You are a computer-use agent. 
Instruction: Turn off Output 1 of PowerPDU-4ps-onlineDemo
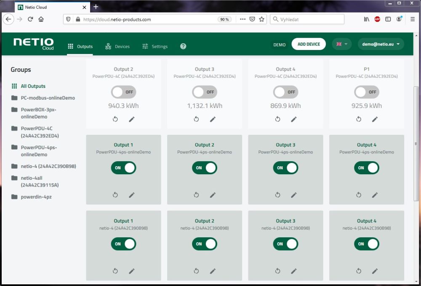point(123,168)
